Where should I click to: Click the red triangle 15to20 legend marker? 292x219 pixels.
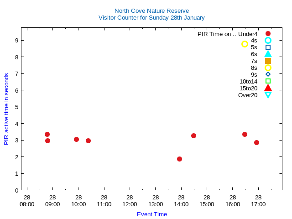[268, 88]
